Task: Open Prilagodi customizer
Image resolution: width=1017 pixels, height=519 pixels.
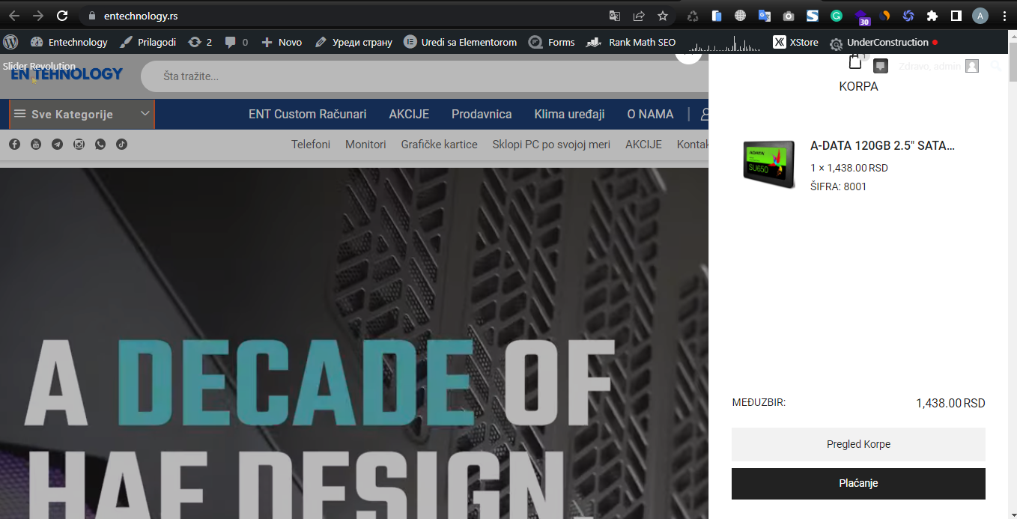Action: [x=148, y=42]
